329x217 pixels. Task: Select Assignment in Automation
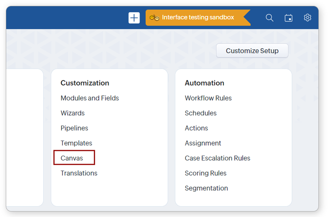203,143
